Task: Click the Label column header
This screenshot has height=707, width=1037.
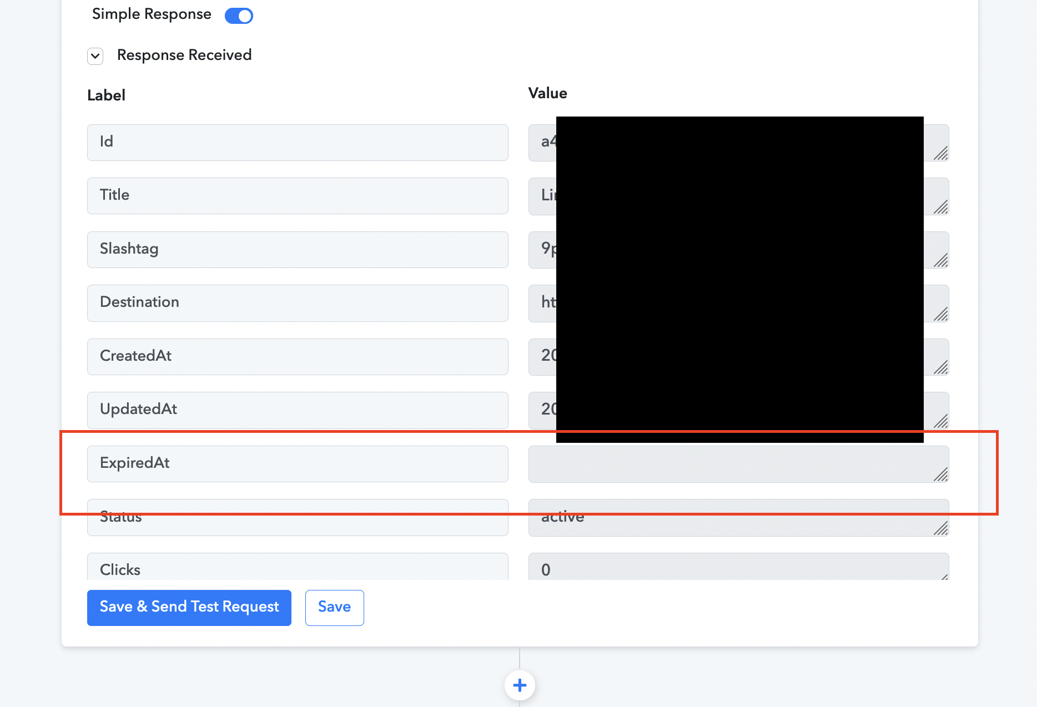Action: [x=106, y=95]
